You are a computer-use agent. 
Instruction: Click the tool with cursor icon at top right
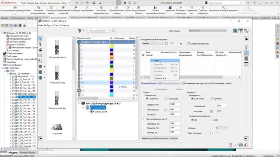(x=246, y=31)
